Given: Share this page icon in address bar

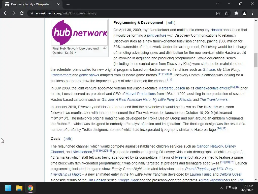Looking at the screenshot, I should coord(218,13).
